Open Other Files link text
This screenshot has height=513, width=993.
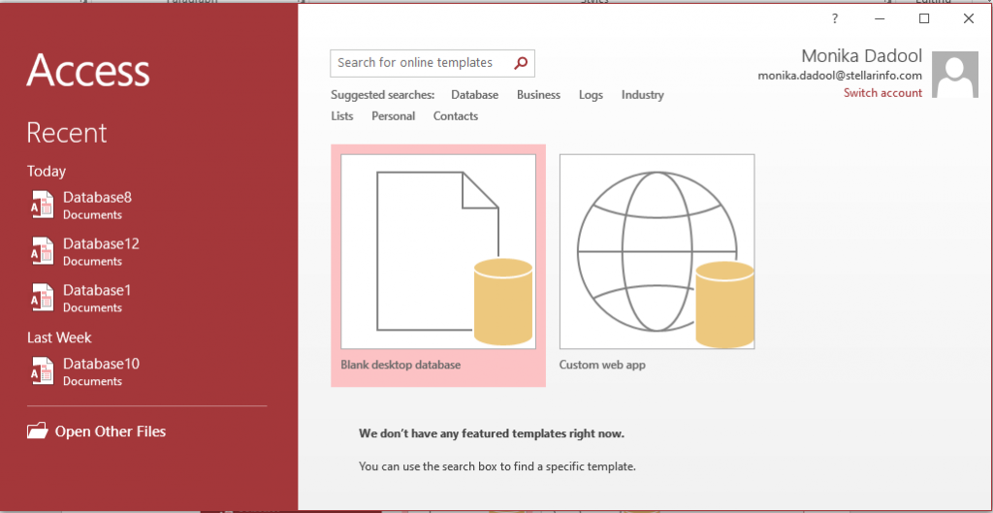(x=111, y=432)
